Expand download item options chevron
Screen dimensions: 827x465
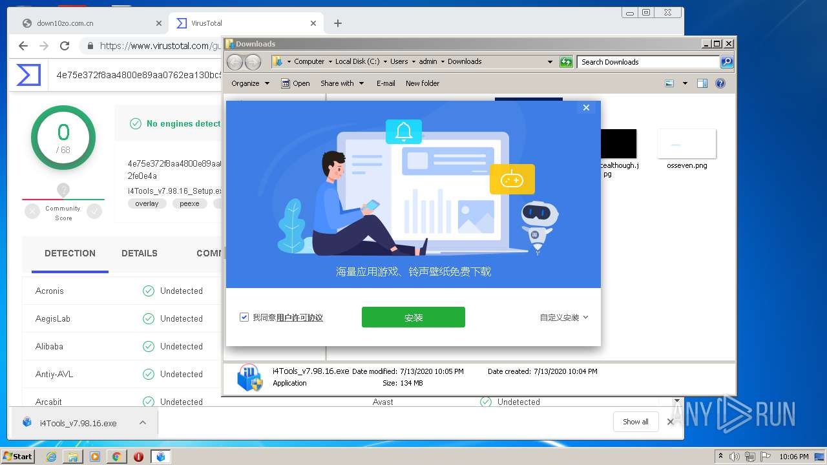(143, 423)
